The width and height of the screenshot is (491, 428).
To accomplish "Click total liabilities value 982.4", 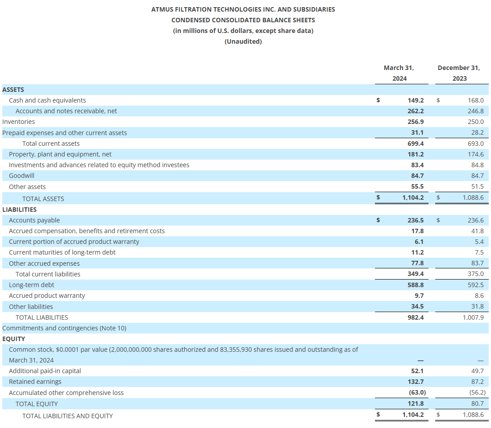I will 416,317.
